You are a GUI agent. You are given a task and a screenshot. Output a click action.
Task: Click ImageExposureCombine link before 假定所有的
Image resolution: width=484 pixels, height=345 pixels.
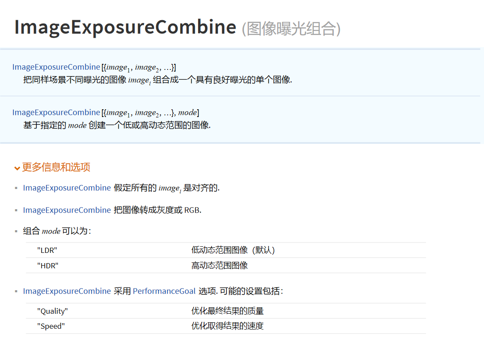[67, 188]
